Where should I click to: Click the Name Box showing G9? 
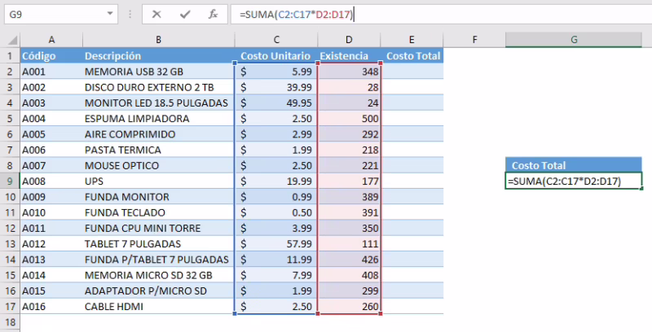coord(49,15)
